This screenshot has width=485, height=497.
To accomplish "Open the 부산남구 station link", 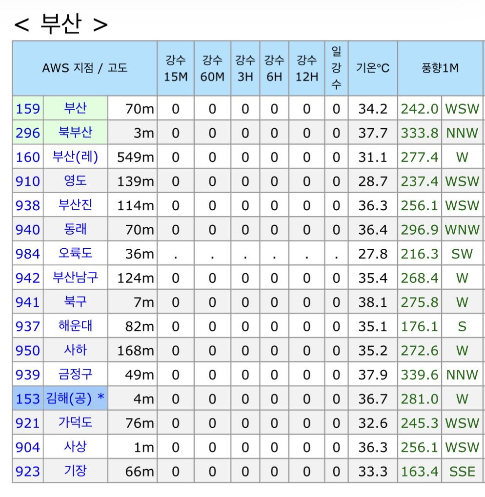I will 75,278.
